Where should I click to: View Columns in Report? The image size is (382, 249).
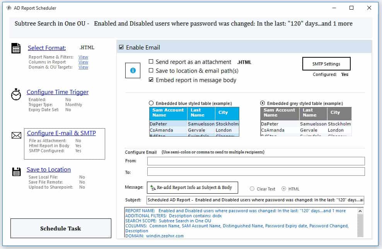coord(83,62)
